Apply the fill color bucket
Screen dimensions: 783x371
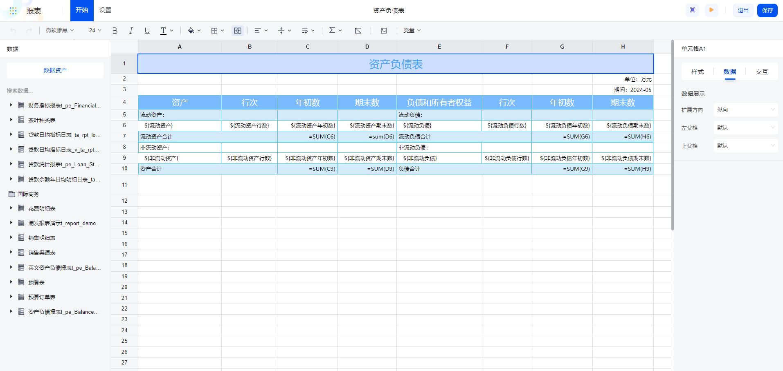(x=191, y=31)
